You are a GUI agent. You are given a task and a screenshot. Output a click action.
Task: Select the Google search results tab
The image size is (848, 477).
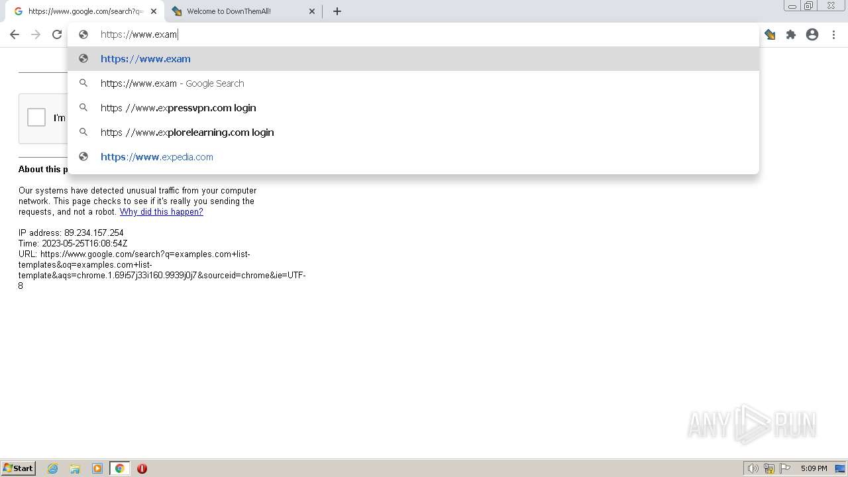pos(84,11)
